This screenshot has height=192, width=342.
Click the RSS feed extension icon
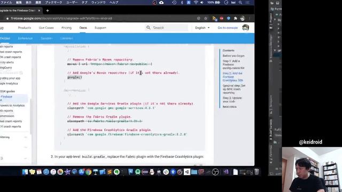click(214, 19)
